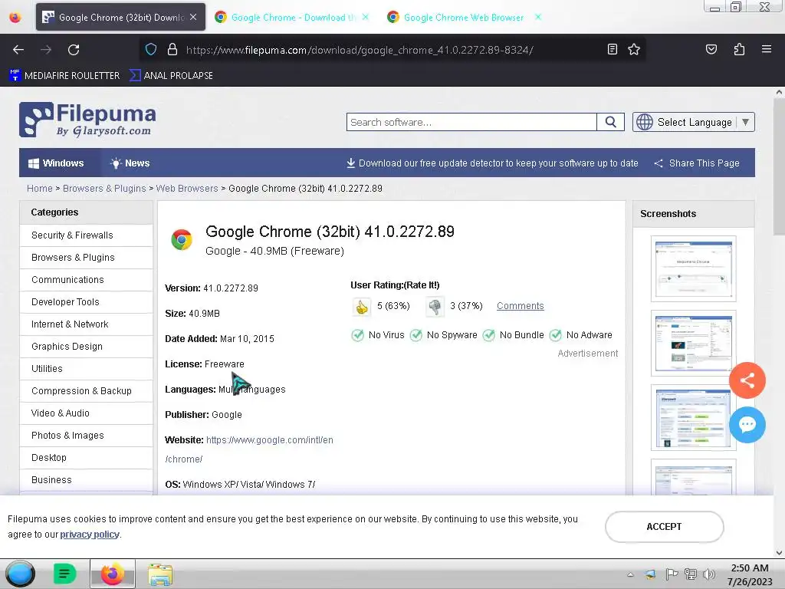Accept cookies with the ACCEPT button
Screen dimensions: 785x589
[664, 526]
